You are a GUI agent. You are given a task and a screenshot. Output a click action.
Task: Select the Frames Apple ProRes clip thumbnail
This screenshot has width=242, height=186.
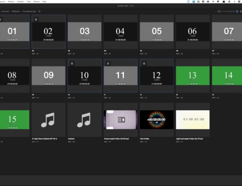click(x=121, y=120)
